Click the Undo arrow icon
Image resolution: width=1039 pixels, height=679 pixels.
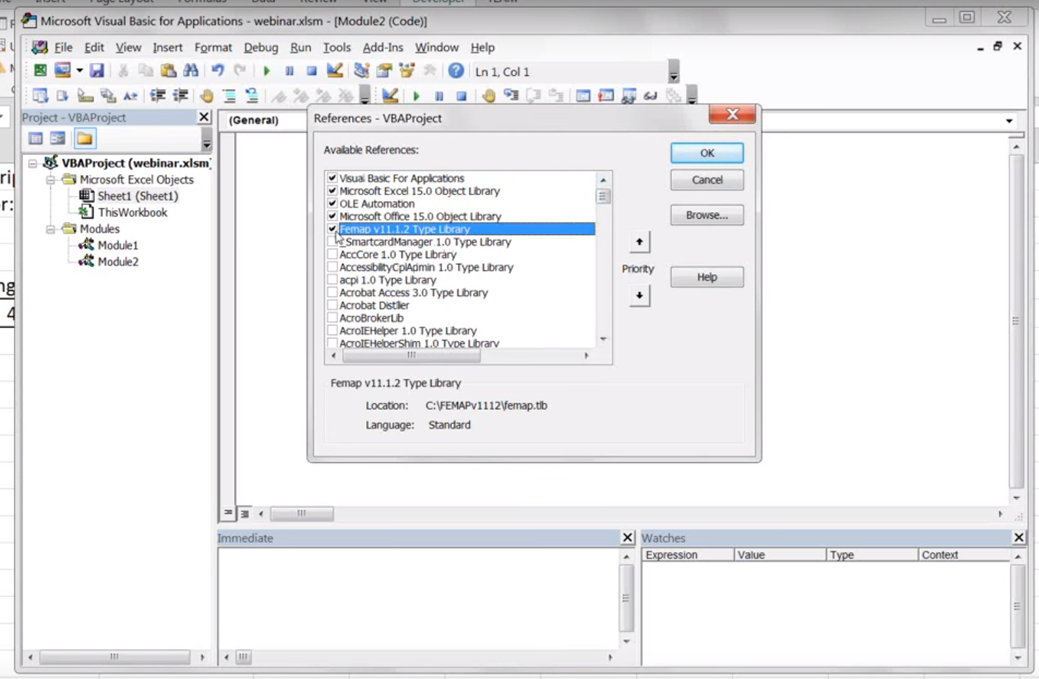[x=217, y=71]
